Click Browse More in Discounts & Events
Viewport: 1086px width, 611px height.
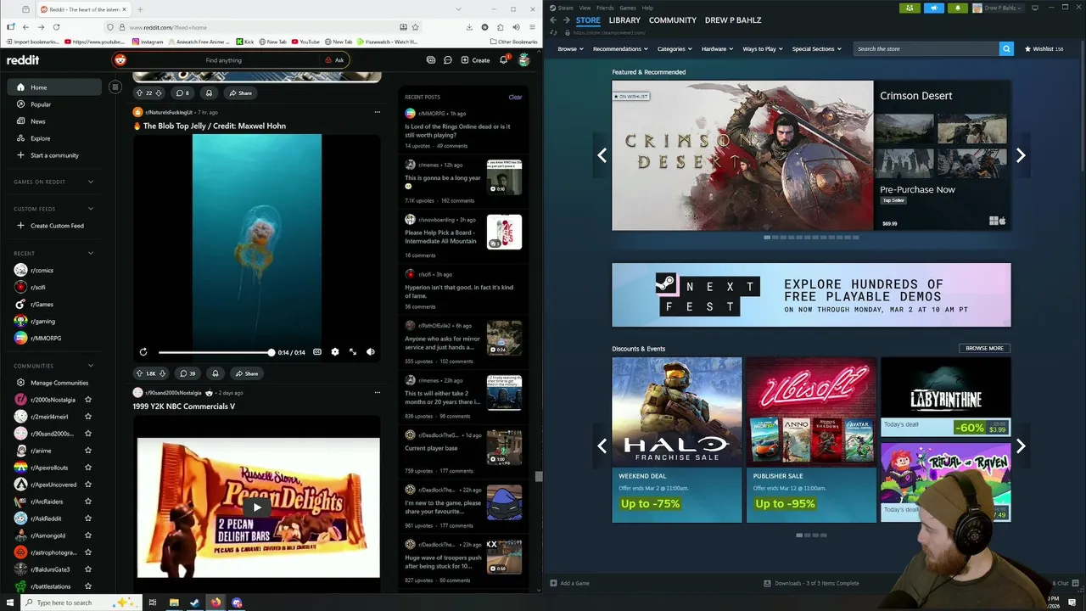984,348
